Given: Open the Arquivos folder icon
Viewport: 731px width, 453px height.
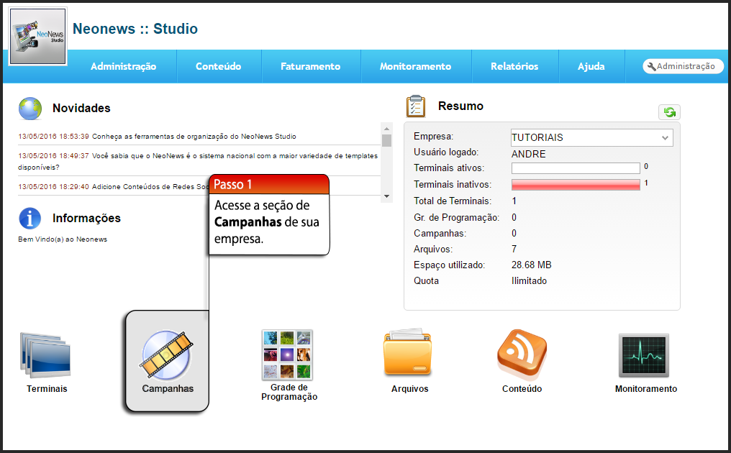Looking at the screenshot, I should point(407,355).
